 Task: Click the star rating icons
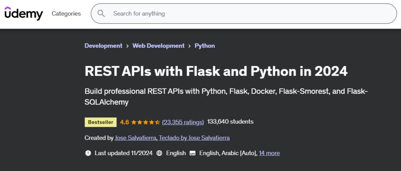(146, 122)
